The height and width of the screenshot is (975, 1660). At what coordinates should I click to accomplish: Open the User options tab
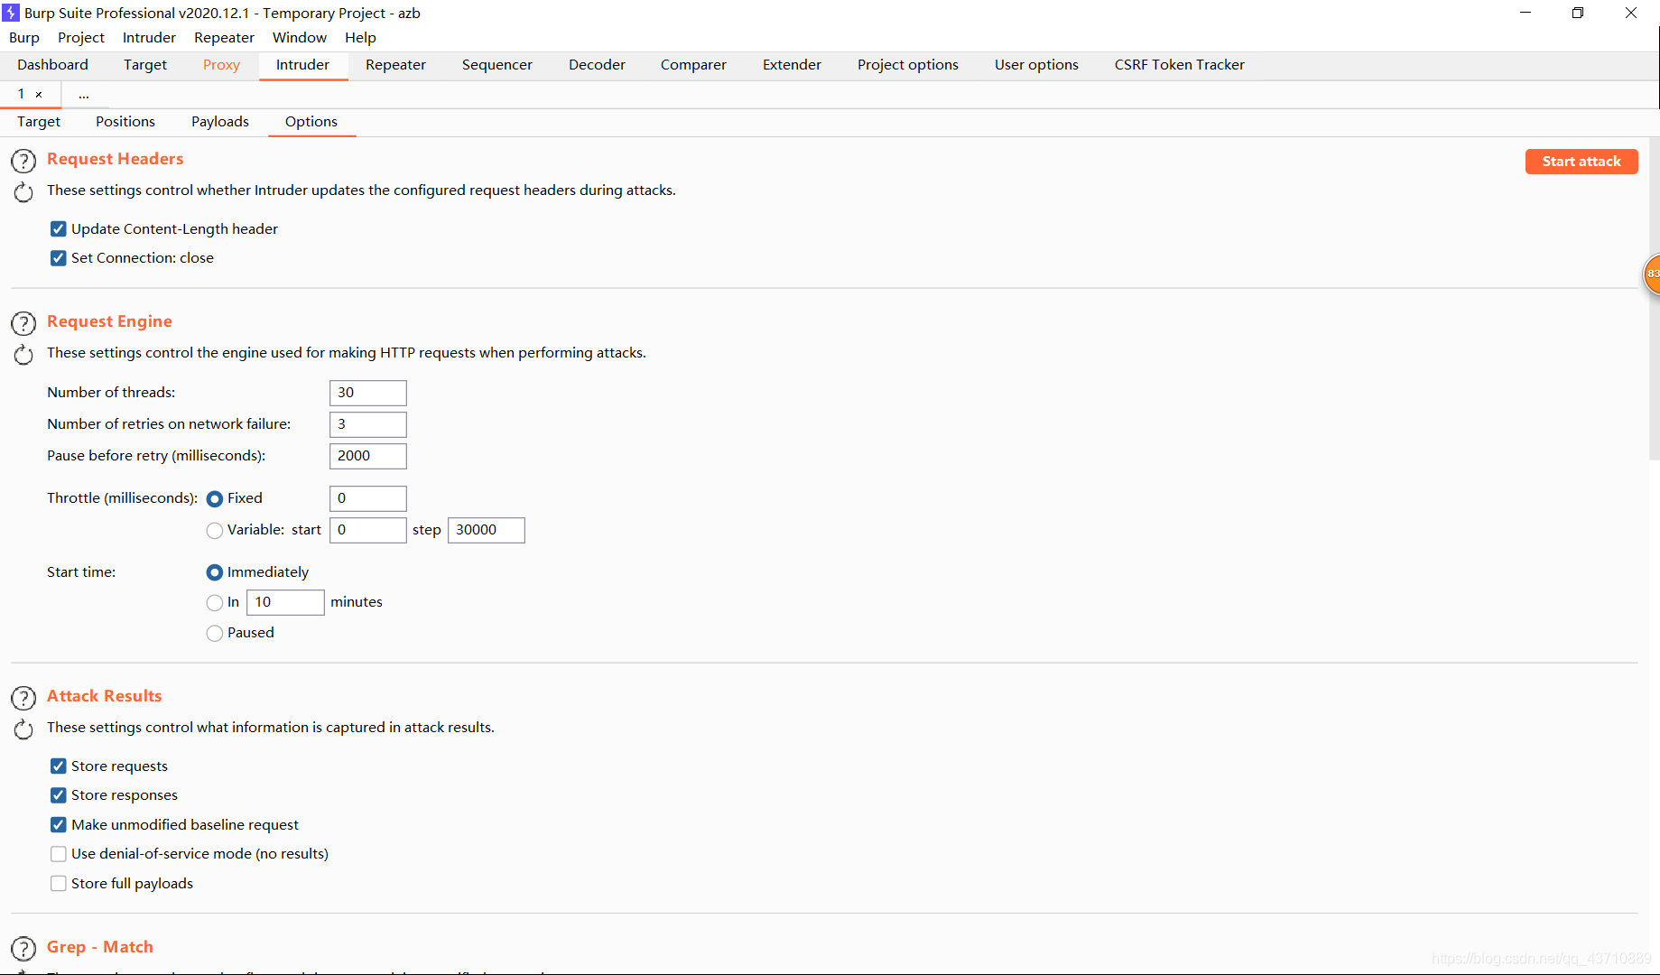1036,65
